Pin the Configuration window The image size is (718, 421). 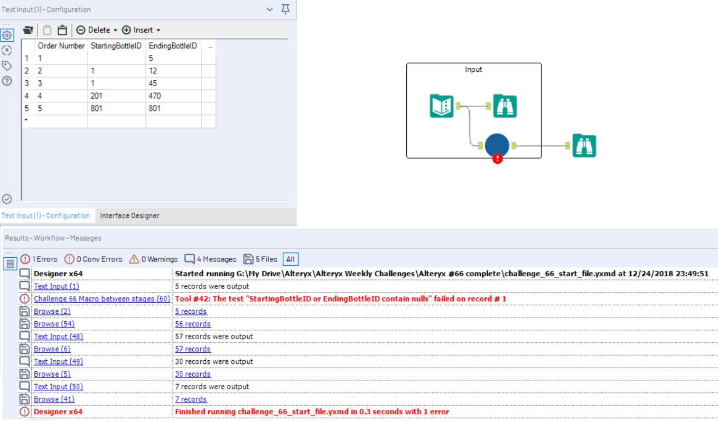point(285,10)
